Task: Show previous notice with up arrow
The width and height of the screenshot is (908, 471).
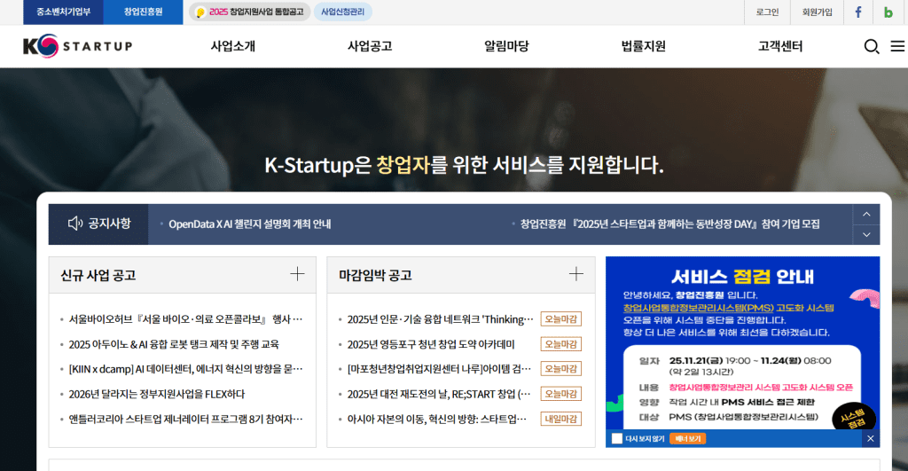Action: click(x=866, y=215)
